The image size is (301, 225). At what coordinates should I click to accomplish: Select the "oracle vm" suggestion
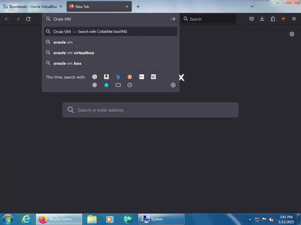click(x=111, y=42)
